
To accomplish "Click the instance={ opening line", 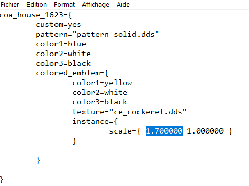I will pyautogui.click(x=95, y=121).
